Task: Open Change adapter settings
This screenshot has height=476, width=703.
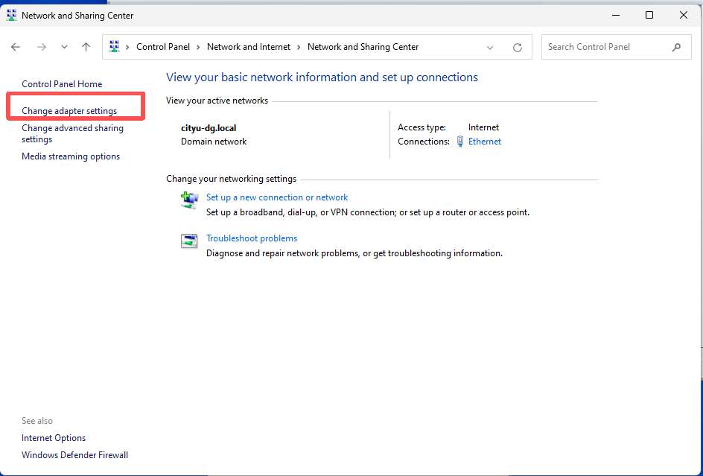Action: [x=69, y=111]
